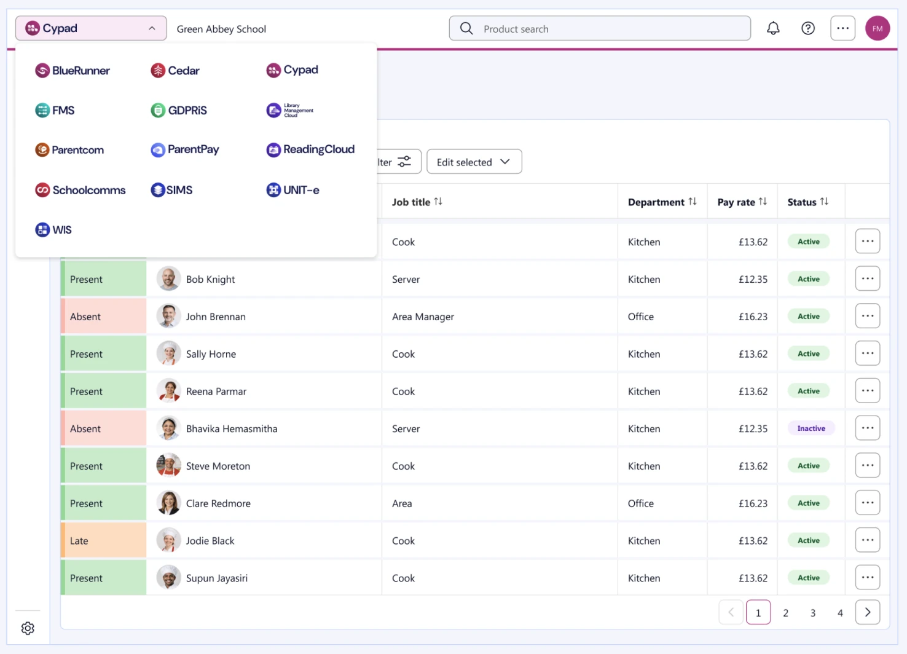The image size is (907, 654).
Task: Click the magnifier icon in search
Action: 466,28
